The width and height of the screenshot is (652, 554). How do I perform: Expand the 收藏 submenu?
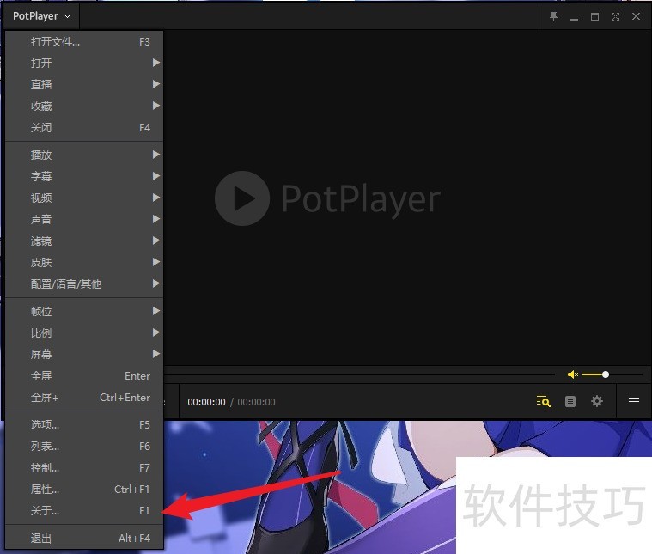click(x=84, y=107)
